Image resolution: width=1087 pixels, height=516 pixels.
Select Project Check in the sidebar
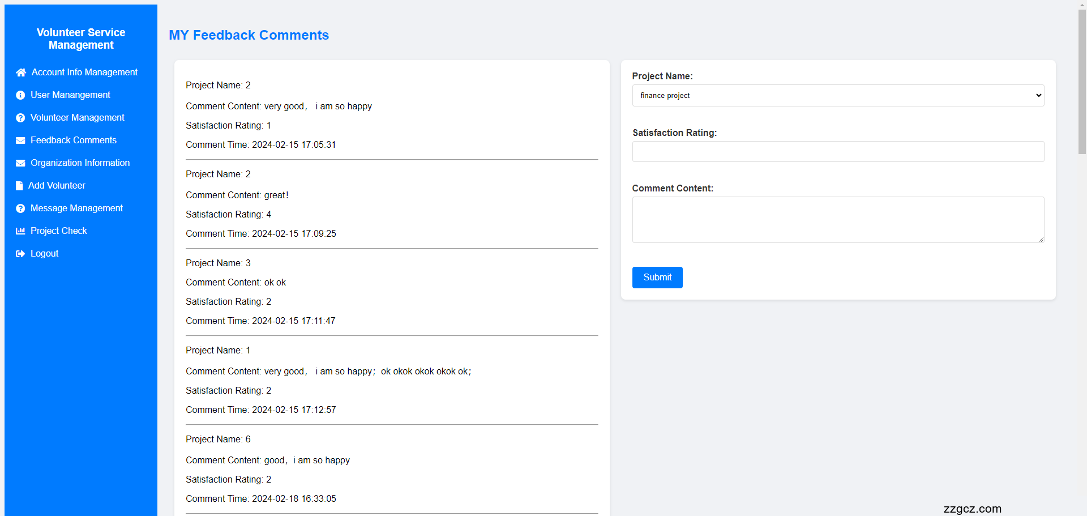coord(59,231)
